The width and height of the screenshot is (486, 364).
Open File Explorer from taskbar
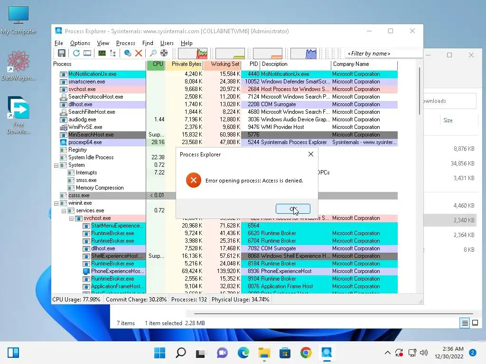coord(264,353)
